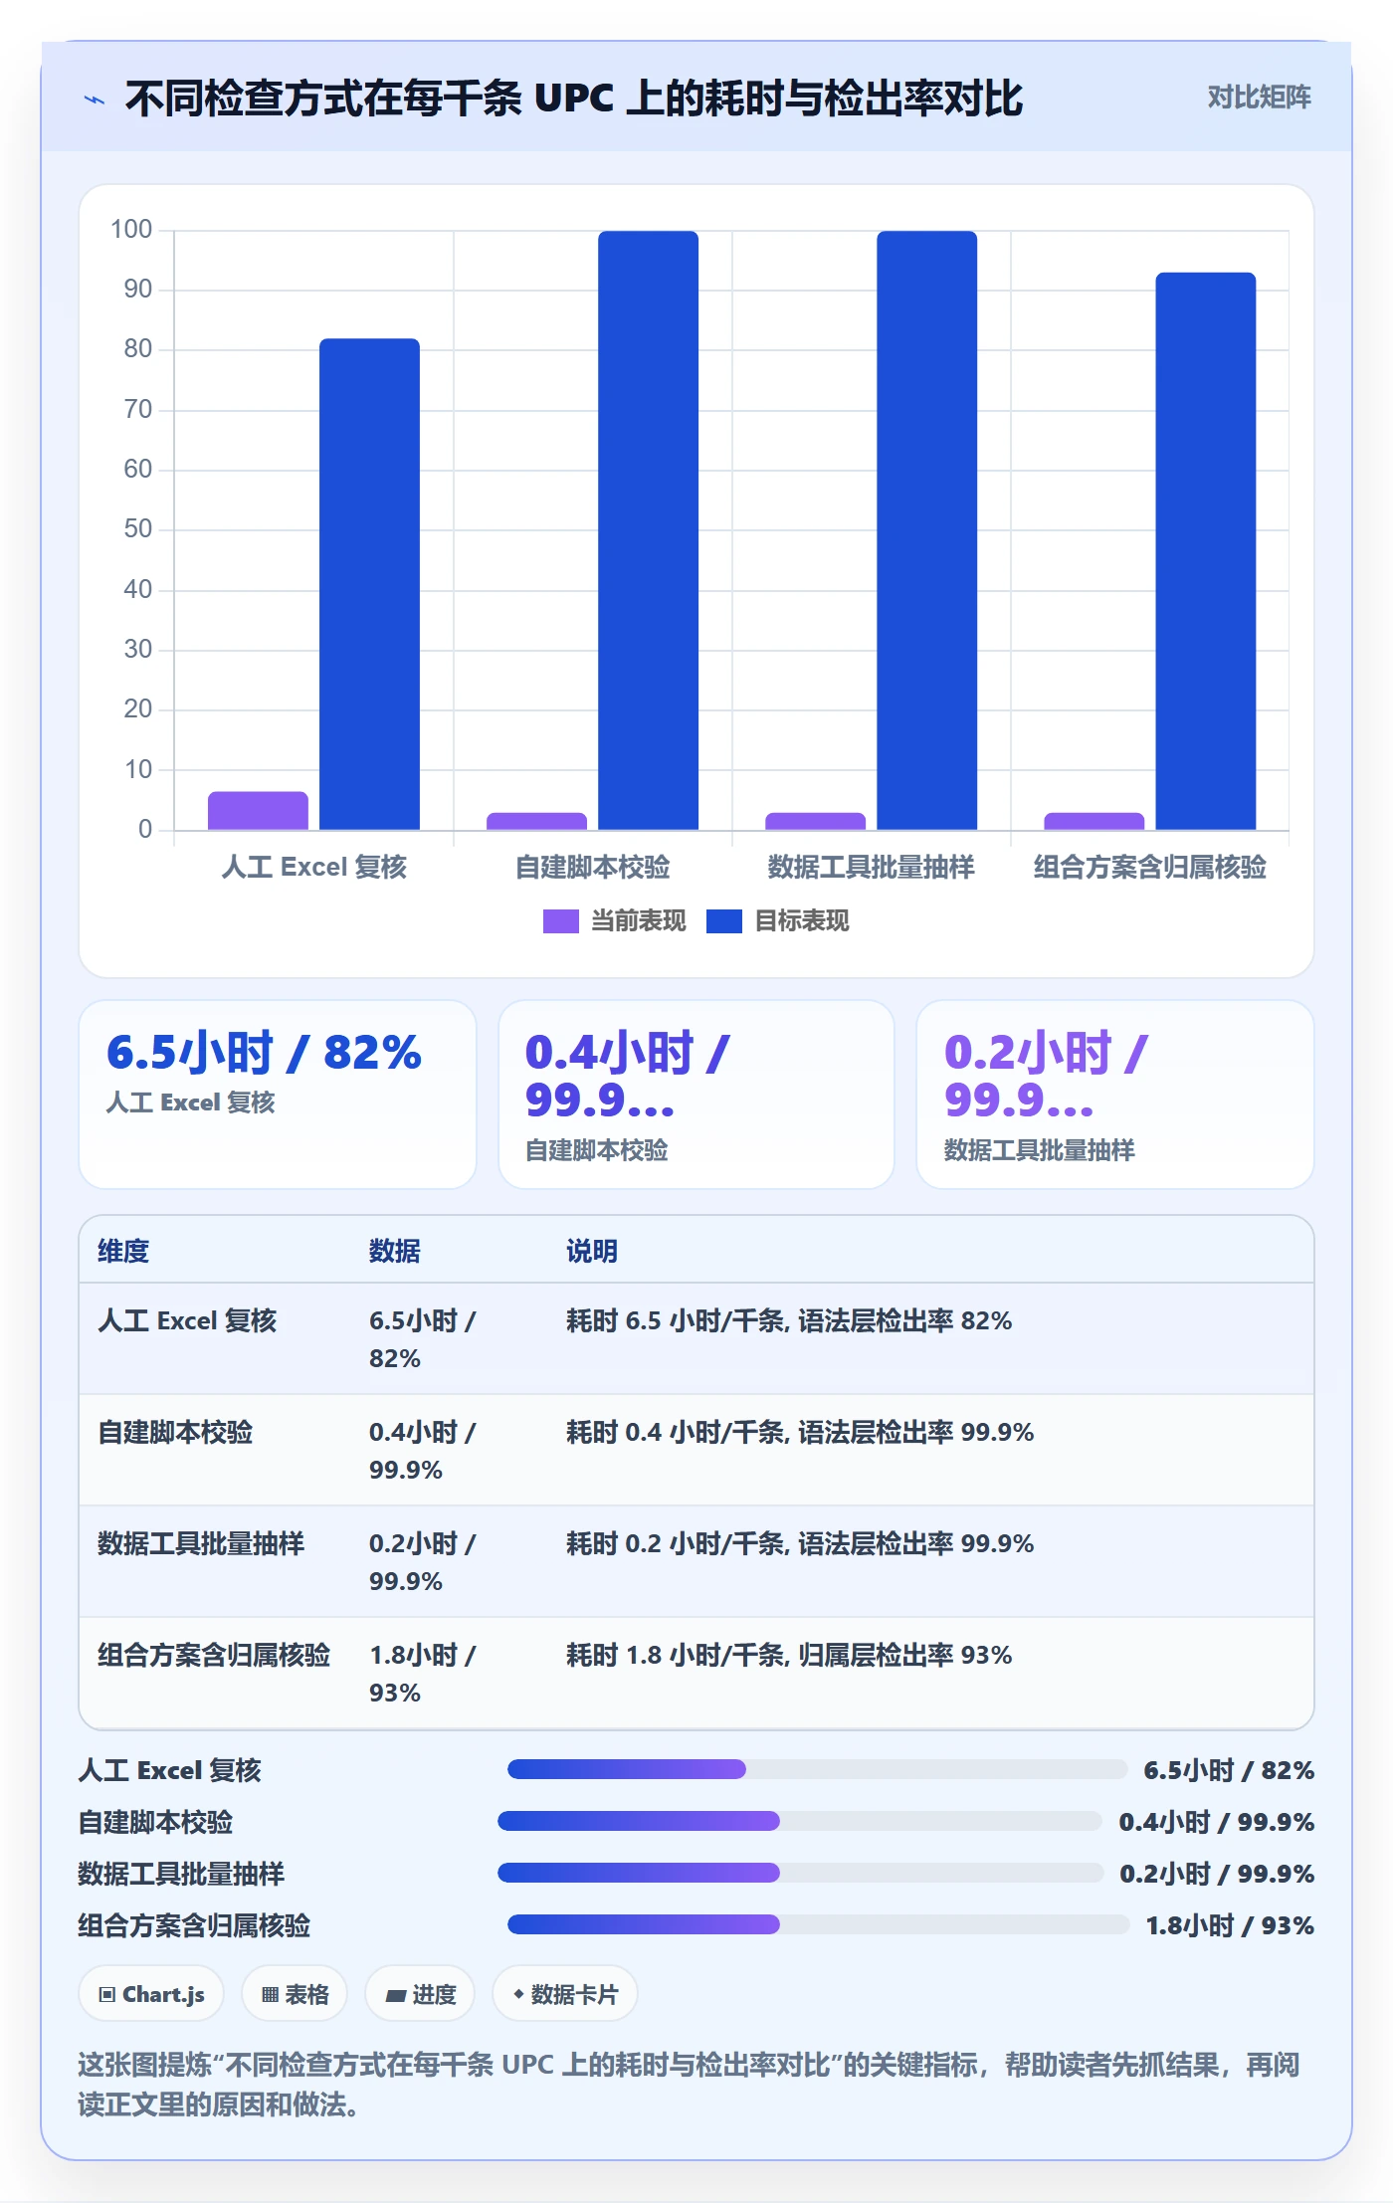Select the Chart.js chip

pyautogui.click(x=151, y=1994)
